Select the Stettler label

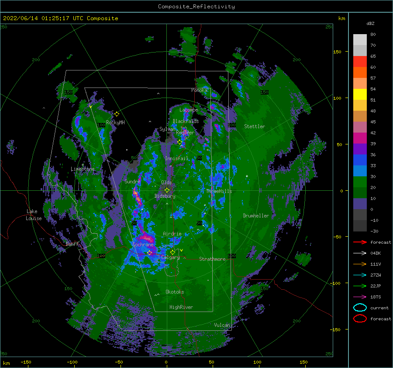pyautogui.click(x=255, y=126)
